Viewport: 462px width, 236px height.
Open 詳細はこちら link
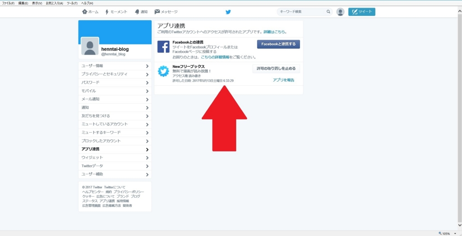point(274,32)
